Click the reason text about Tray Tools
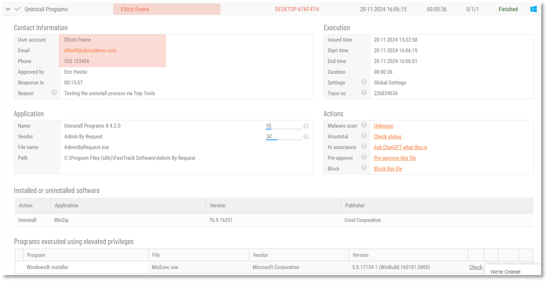The width and height of the screenshot is (547, 281). pos(110,94)
